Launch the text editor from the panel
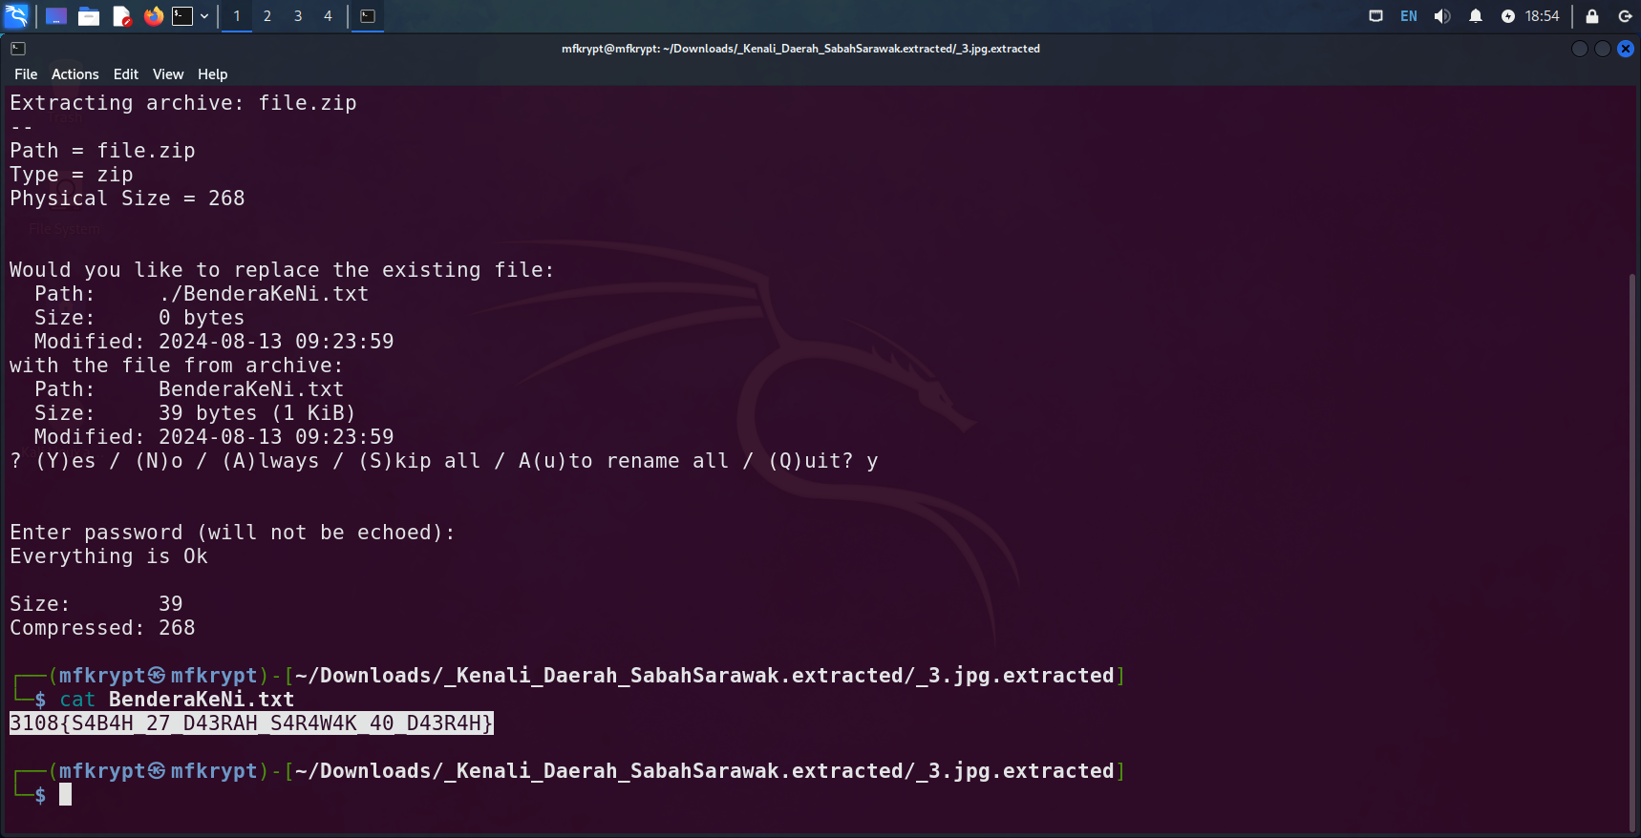 [121, 16]
